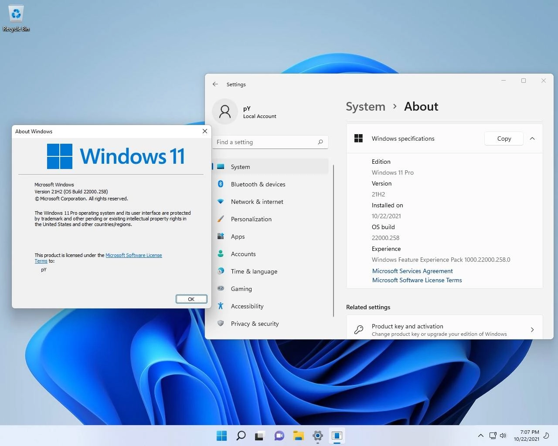
Task: Click the volume icon in system tray
Action: [503, 436]
